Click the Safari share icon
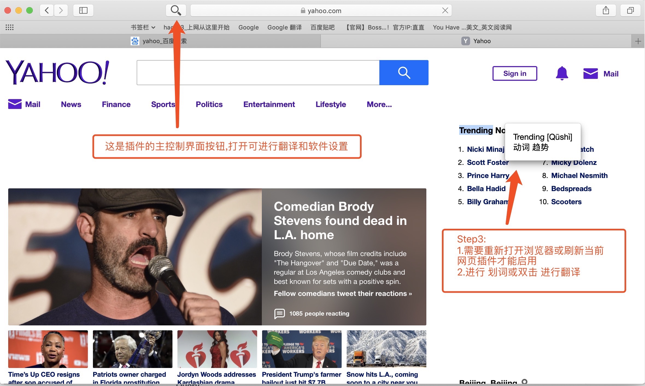Viewport: 645px width, 386px height. pos(606,10)
